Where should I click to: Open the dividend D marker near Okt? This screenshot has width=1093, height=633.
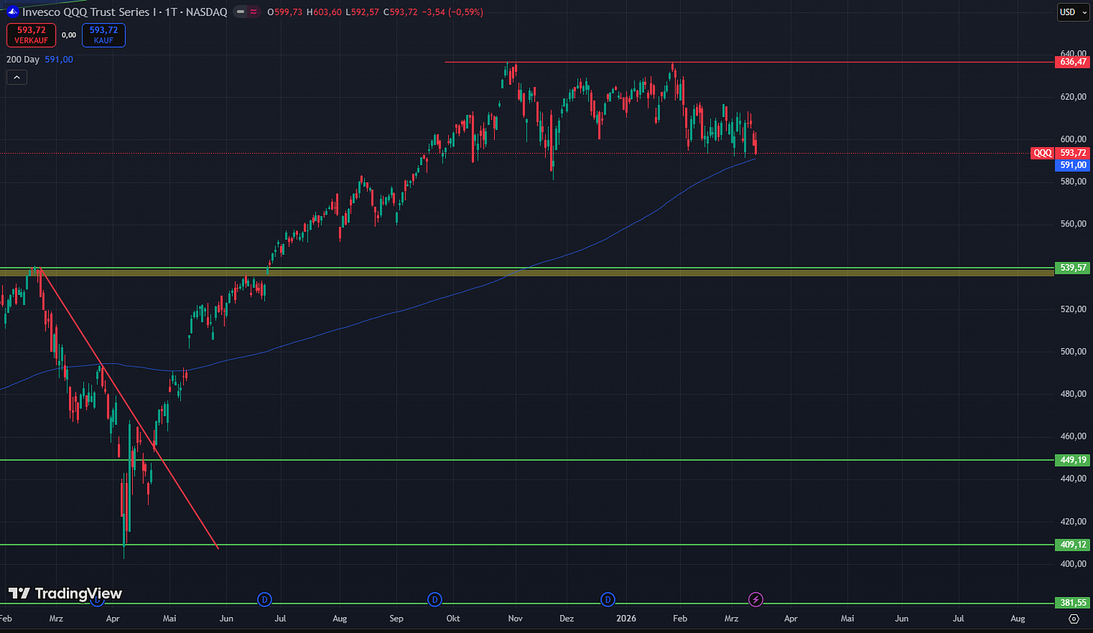click(435, 599)
